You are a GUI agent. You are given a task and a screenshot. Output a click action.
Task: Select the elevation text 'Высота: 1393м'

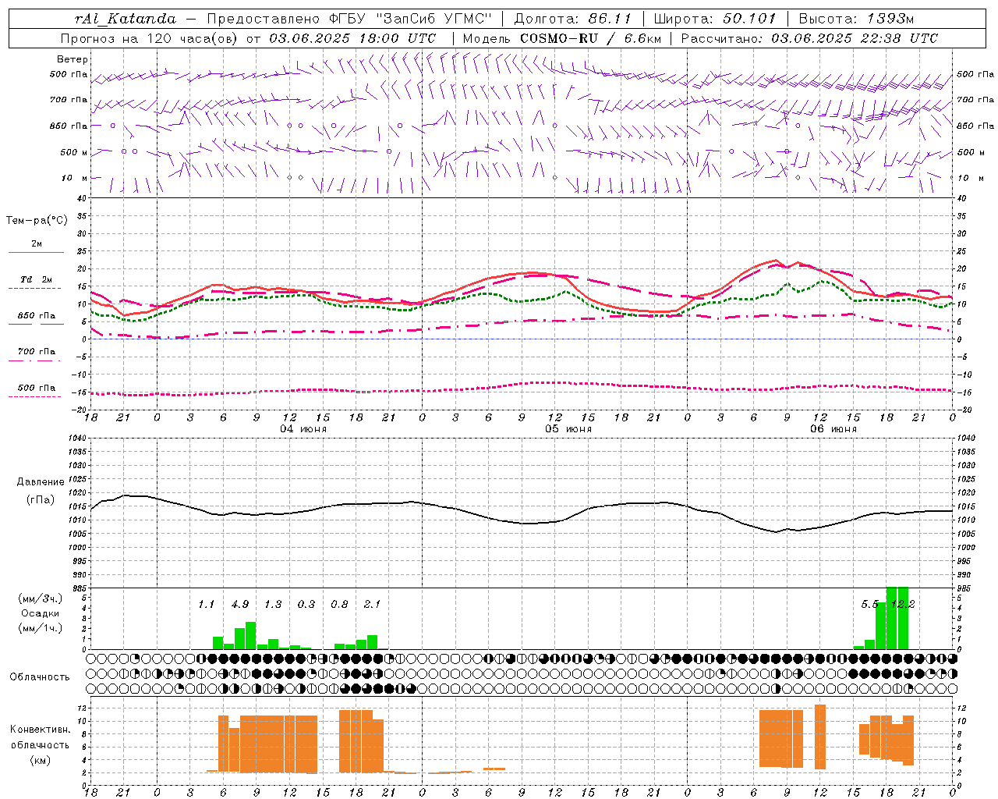[856, 19]
